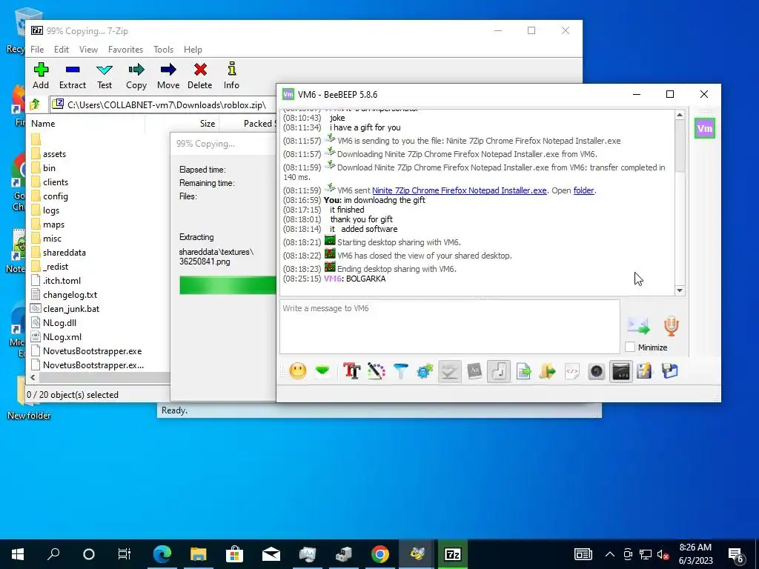Toggle the ABC spell check button

click(450, 371)
